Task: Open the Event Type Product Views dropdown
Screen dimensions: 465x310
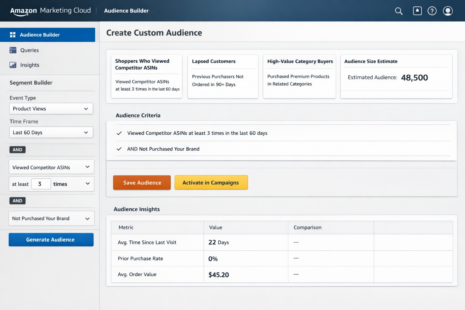Action: tap(51, 108)
